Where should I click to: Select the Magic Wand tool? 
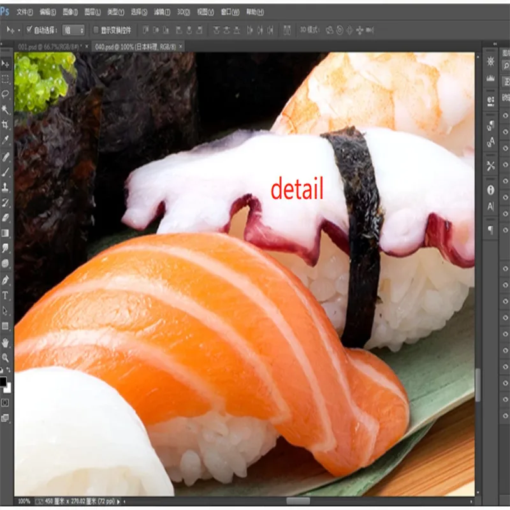5,109
